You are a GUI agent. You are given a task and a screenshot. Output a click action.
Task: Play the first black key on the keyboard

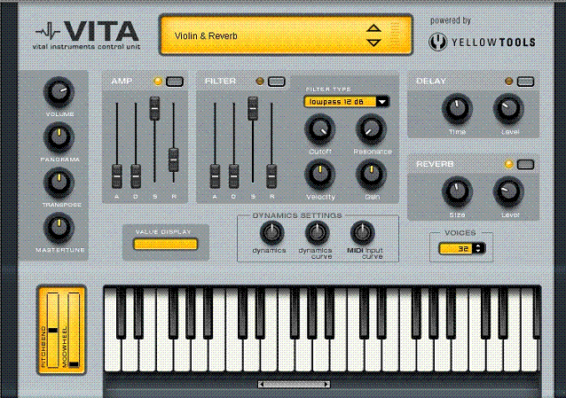coord(121,312)
